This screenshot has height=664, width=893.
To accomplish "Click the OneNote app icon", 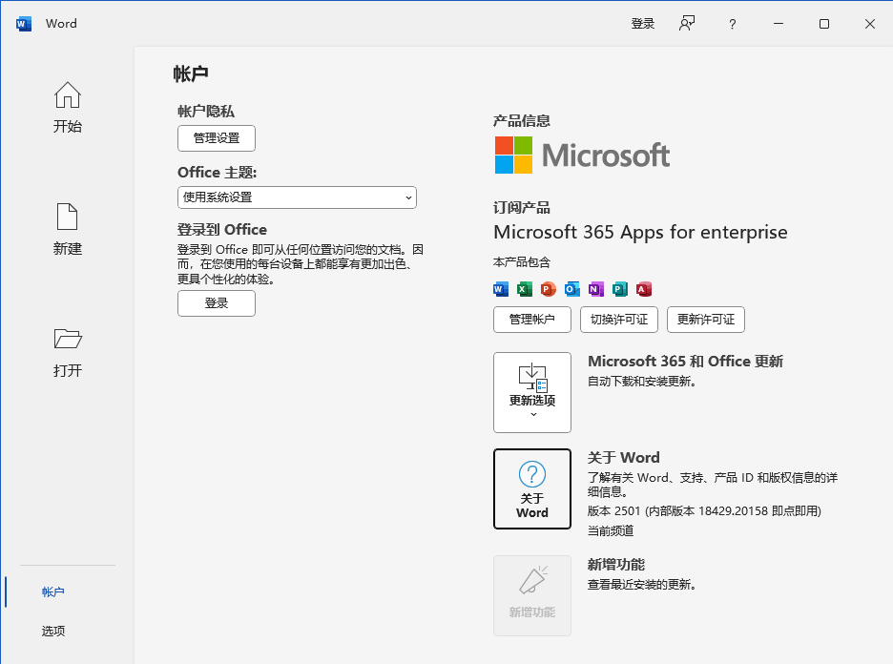I will pyautogui.click(x=595, y=289).
